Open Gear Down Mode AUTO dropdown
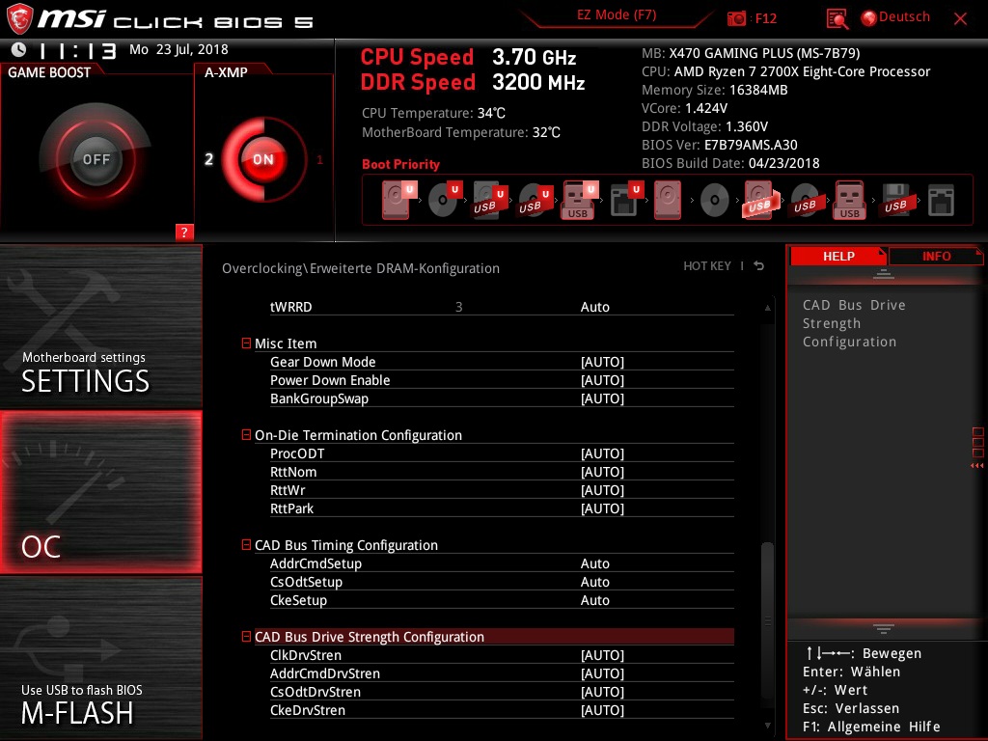988x741 pixels. pyautogui.click(x=602, y=362)
